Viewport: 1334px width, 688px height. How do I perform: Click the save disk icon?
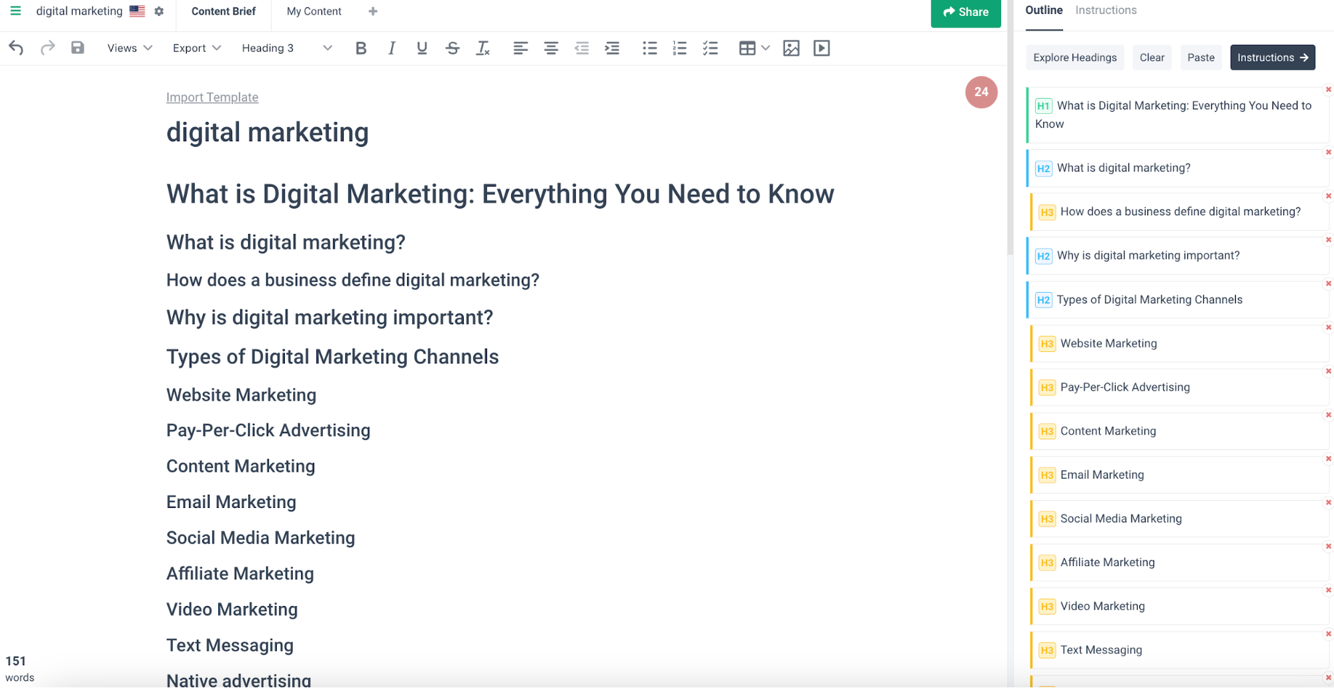point(77,48)
